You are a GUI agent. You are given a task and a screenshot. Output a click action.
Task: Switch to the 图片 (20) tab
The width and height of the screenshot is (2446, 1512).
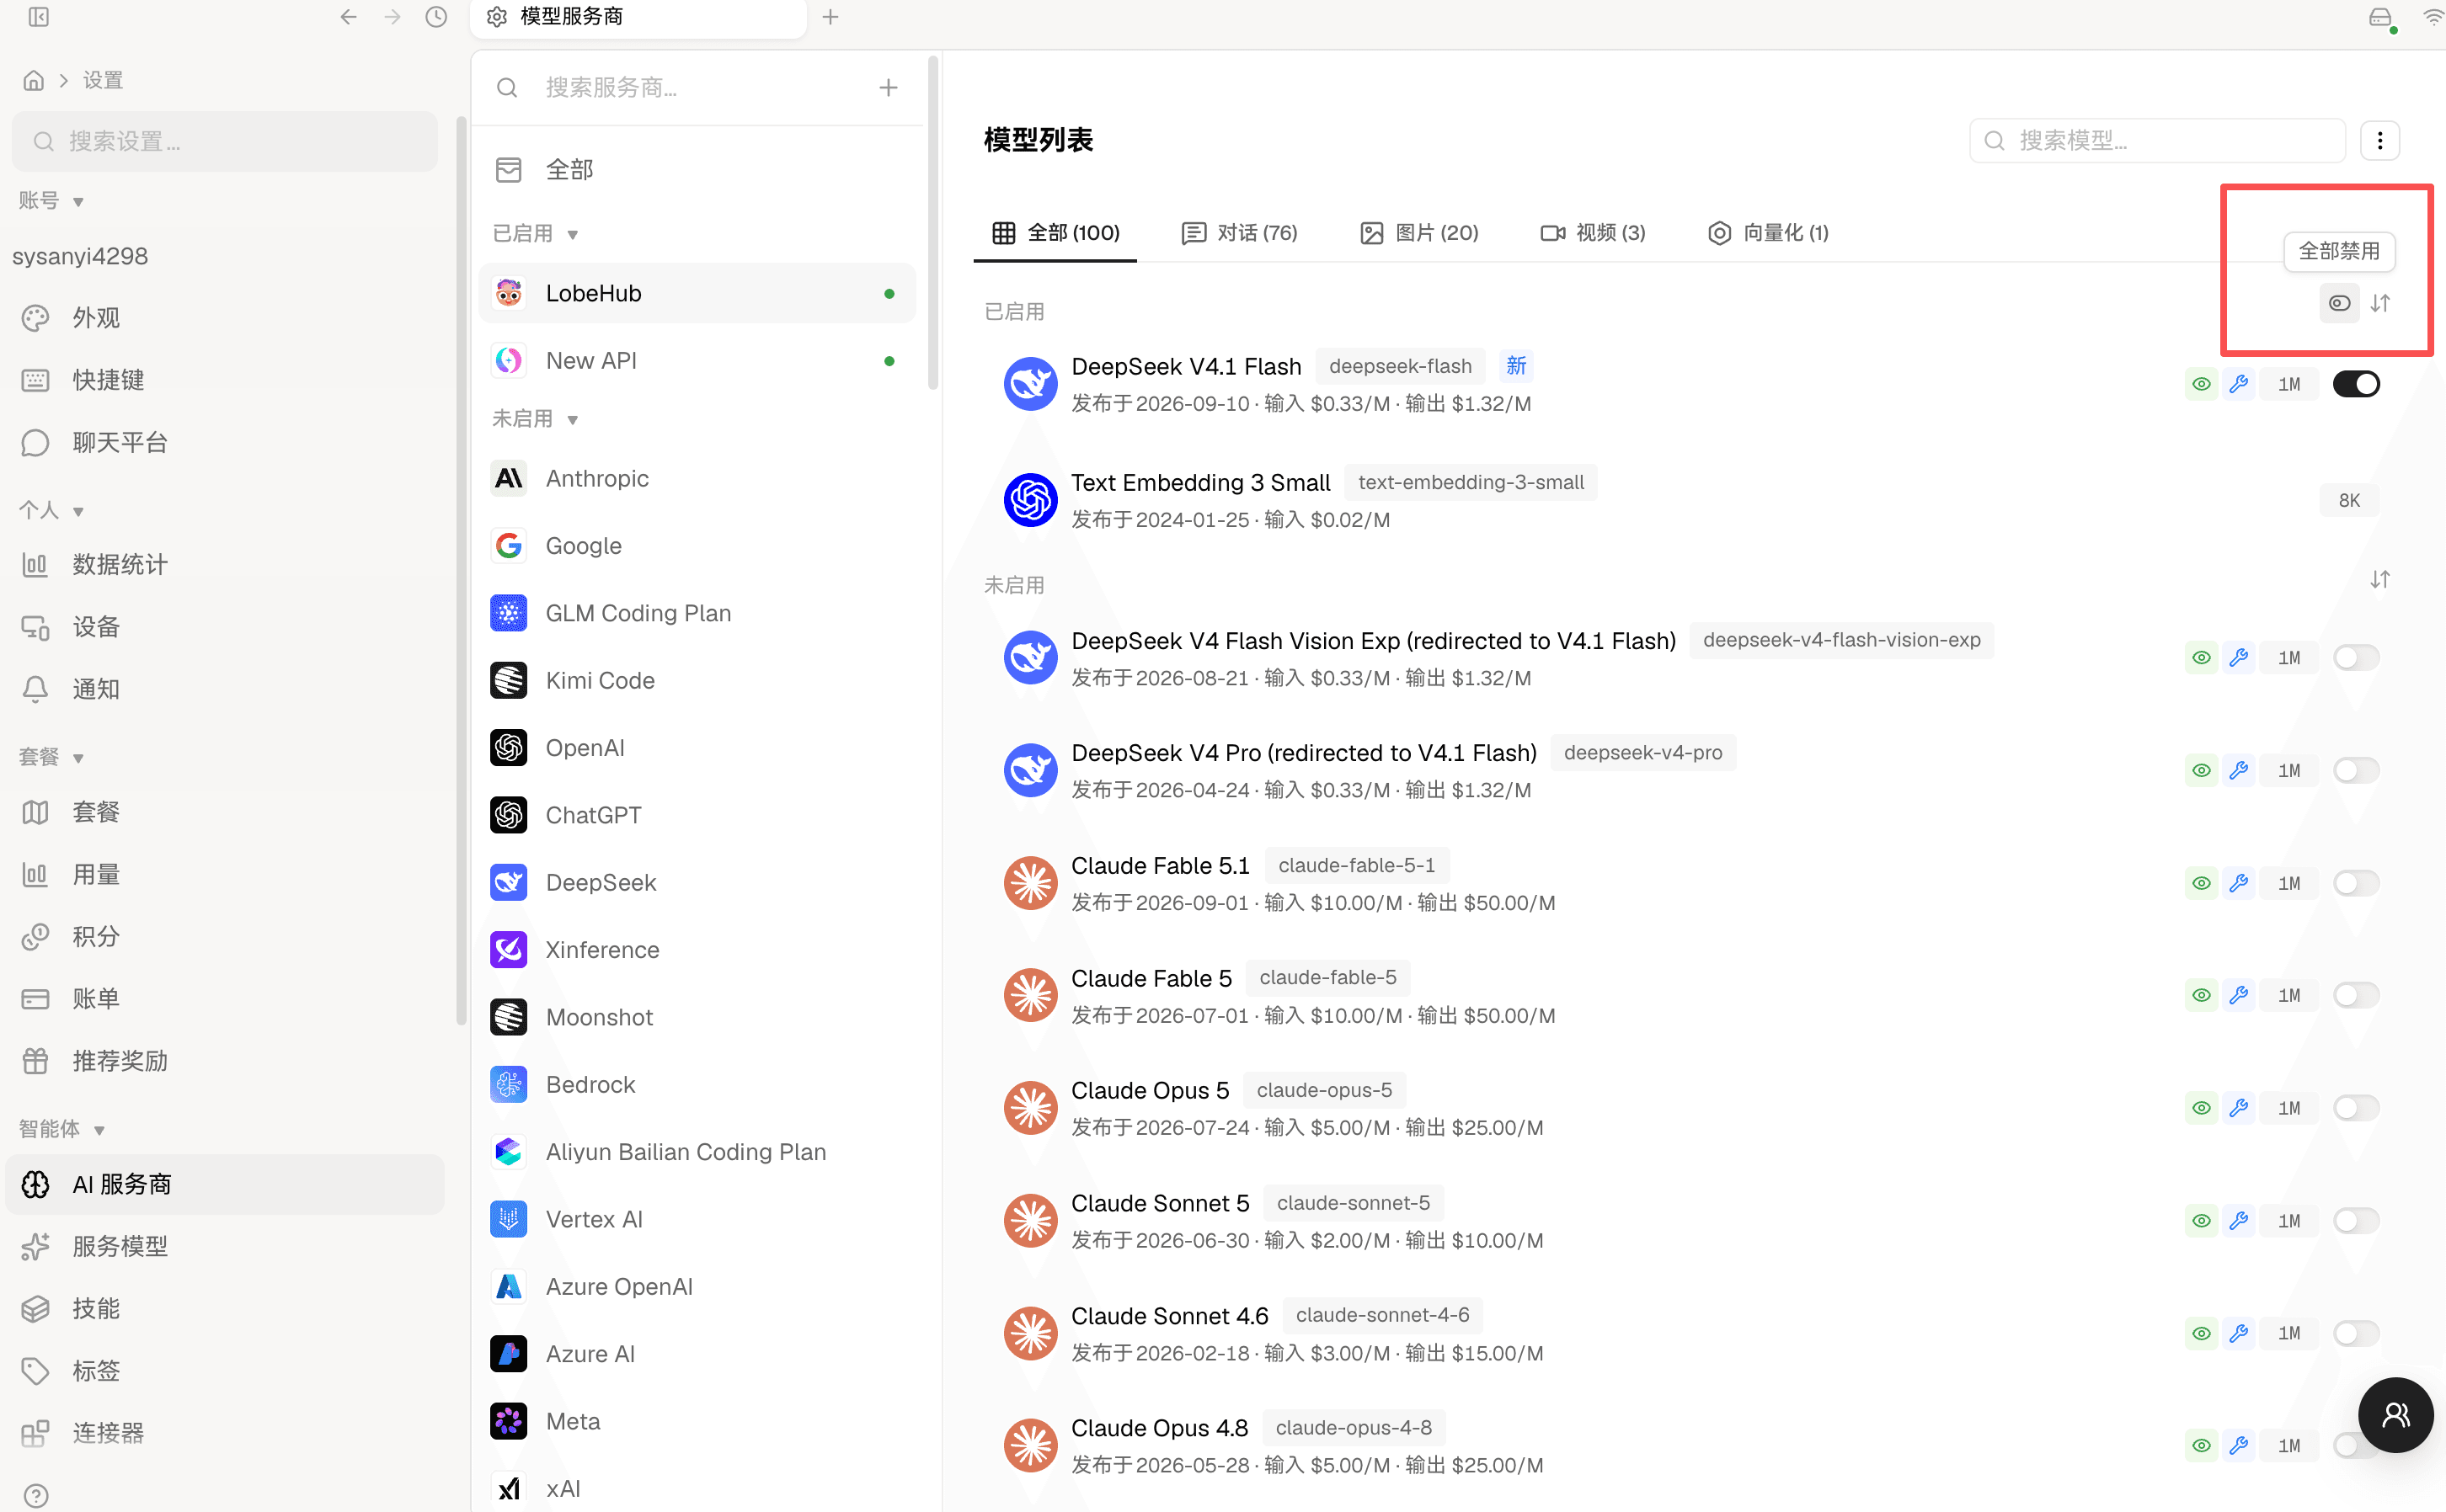pyautogui.click(x=1418, y=233)
